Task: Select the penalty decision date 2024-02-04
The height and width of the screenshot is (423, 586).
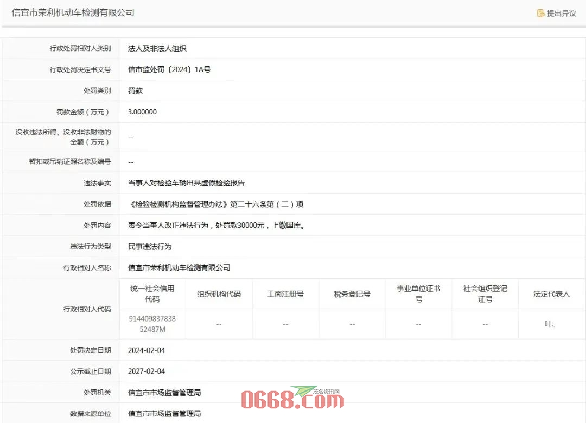Action: point(146,350)
